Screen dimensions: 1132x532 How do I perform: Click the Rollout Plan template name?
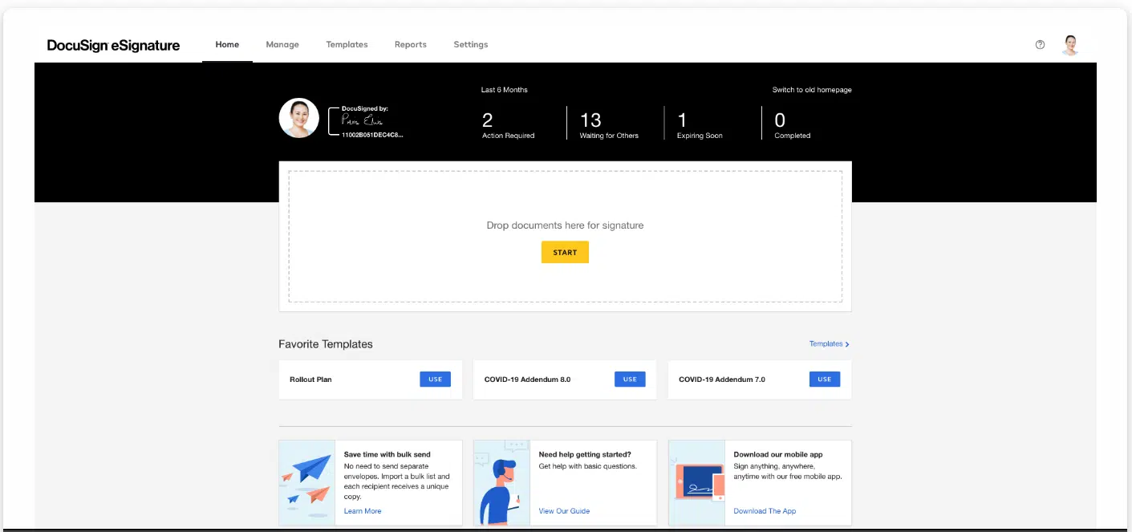(x=310, y=380)
